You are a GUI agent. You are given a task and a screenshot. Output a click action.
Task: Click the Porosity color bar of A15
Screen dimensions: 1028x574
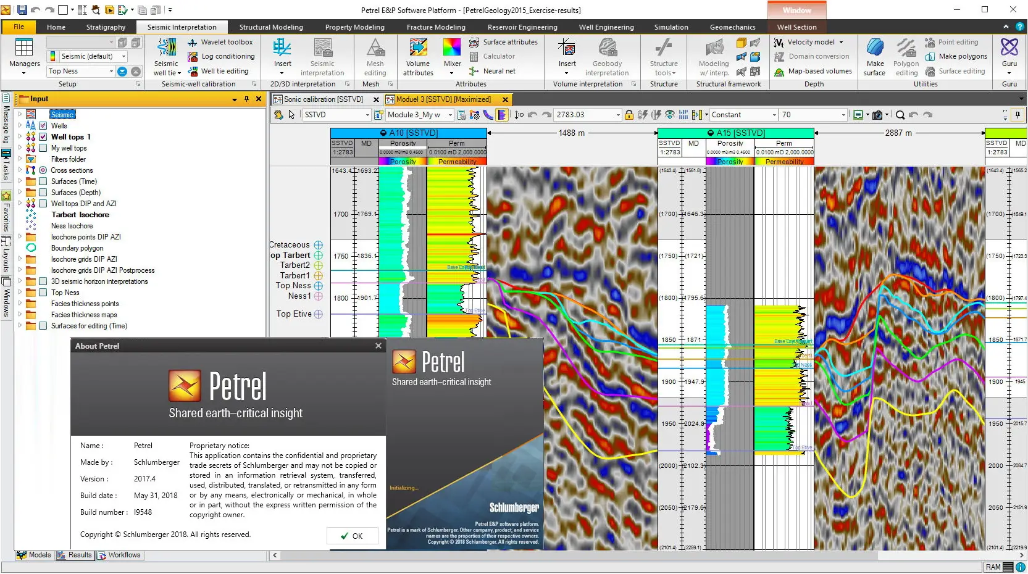coord(730,162)
